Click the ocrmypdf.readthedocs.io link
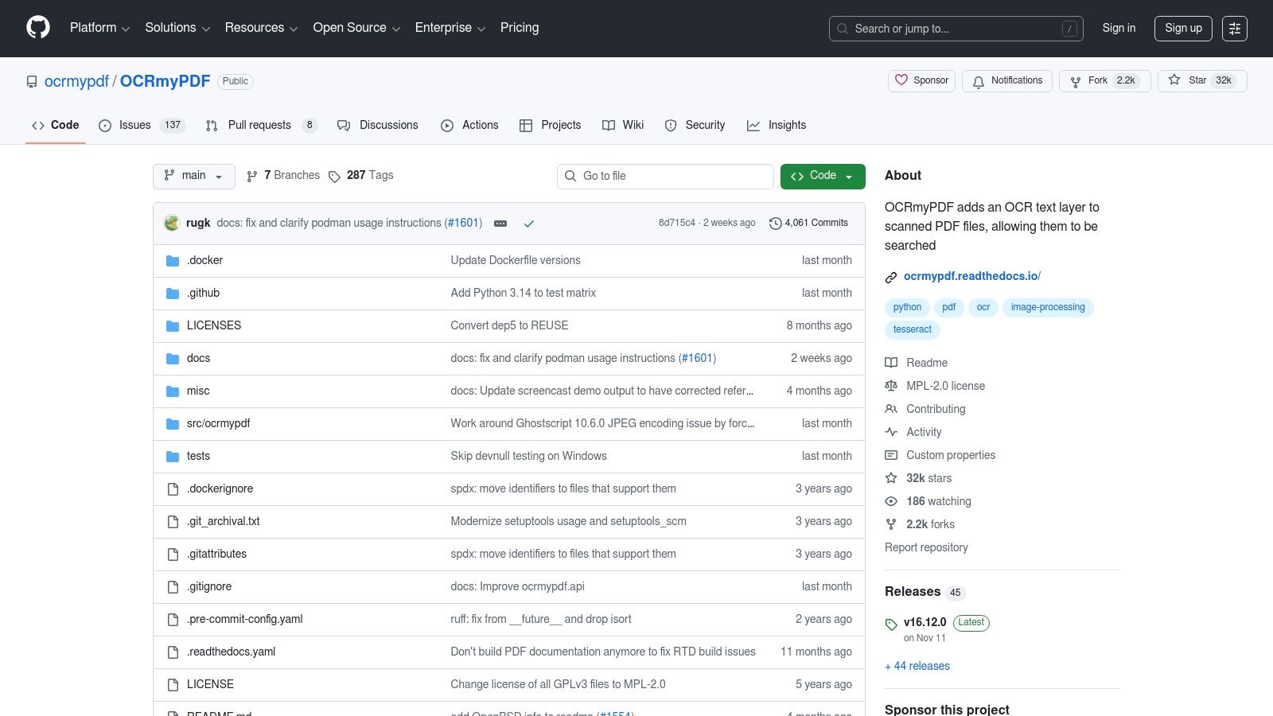The width and height of the screenshot is (1273, 716). [971, 276]
